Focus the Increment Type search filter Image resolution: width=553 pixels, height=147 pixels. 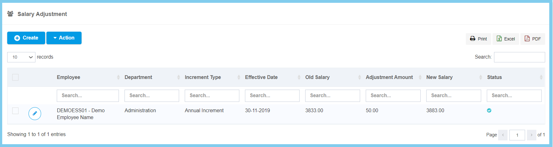212,96
